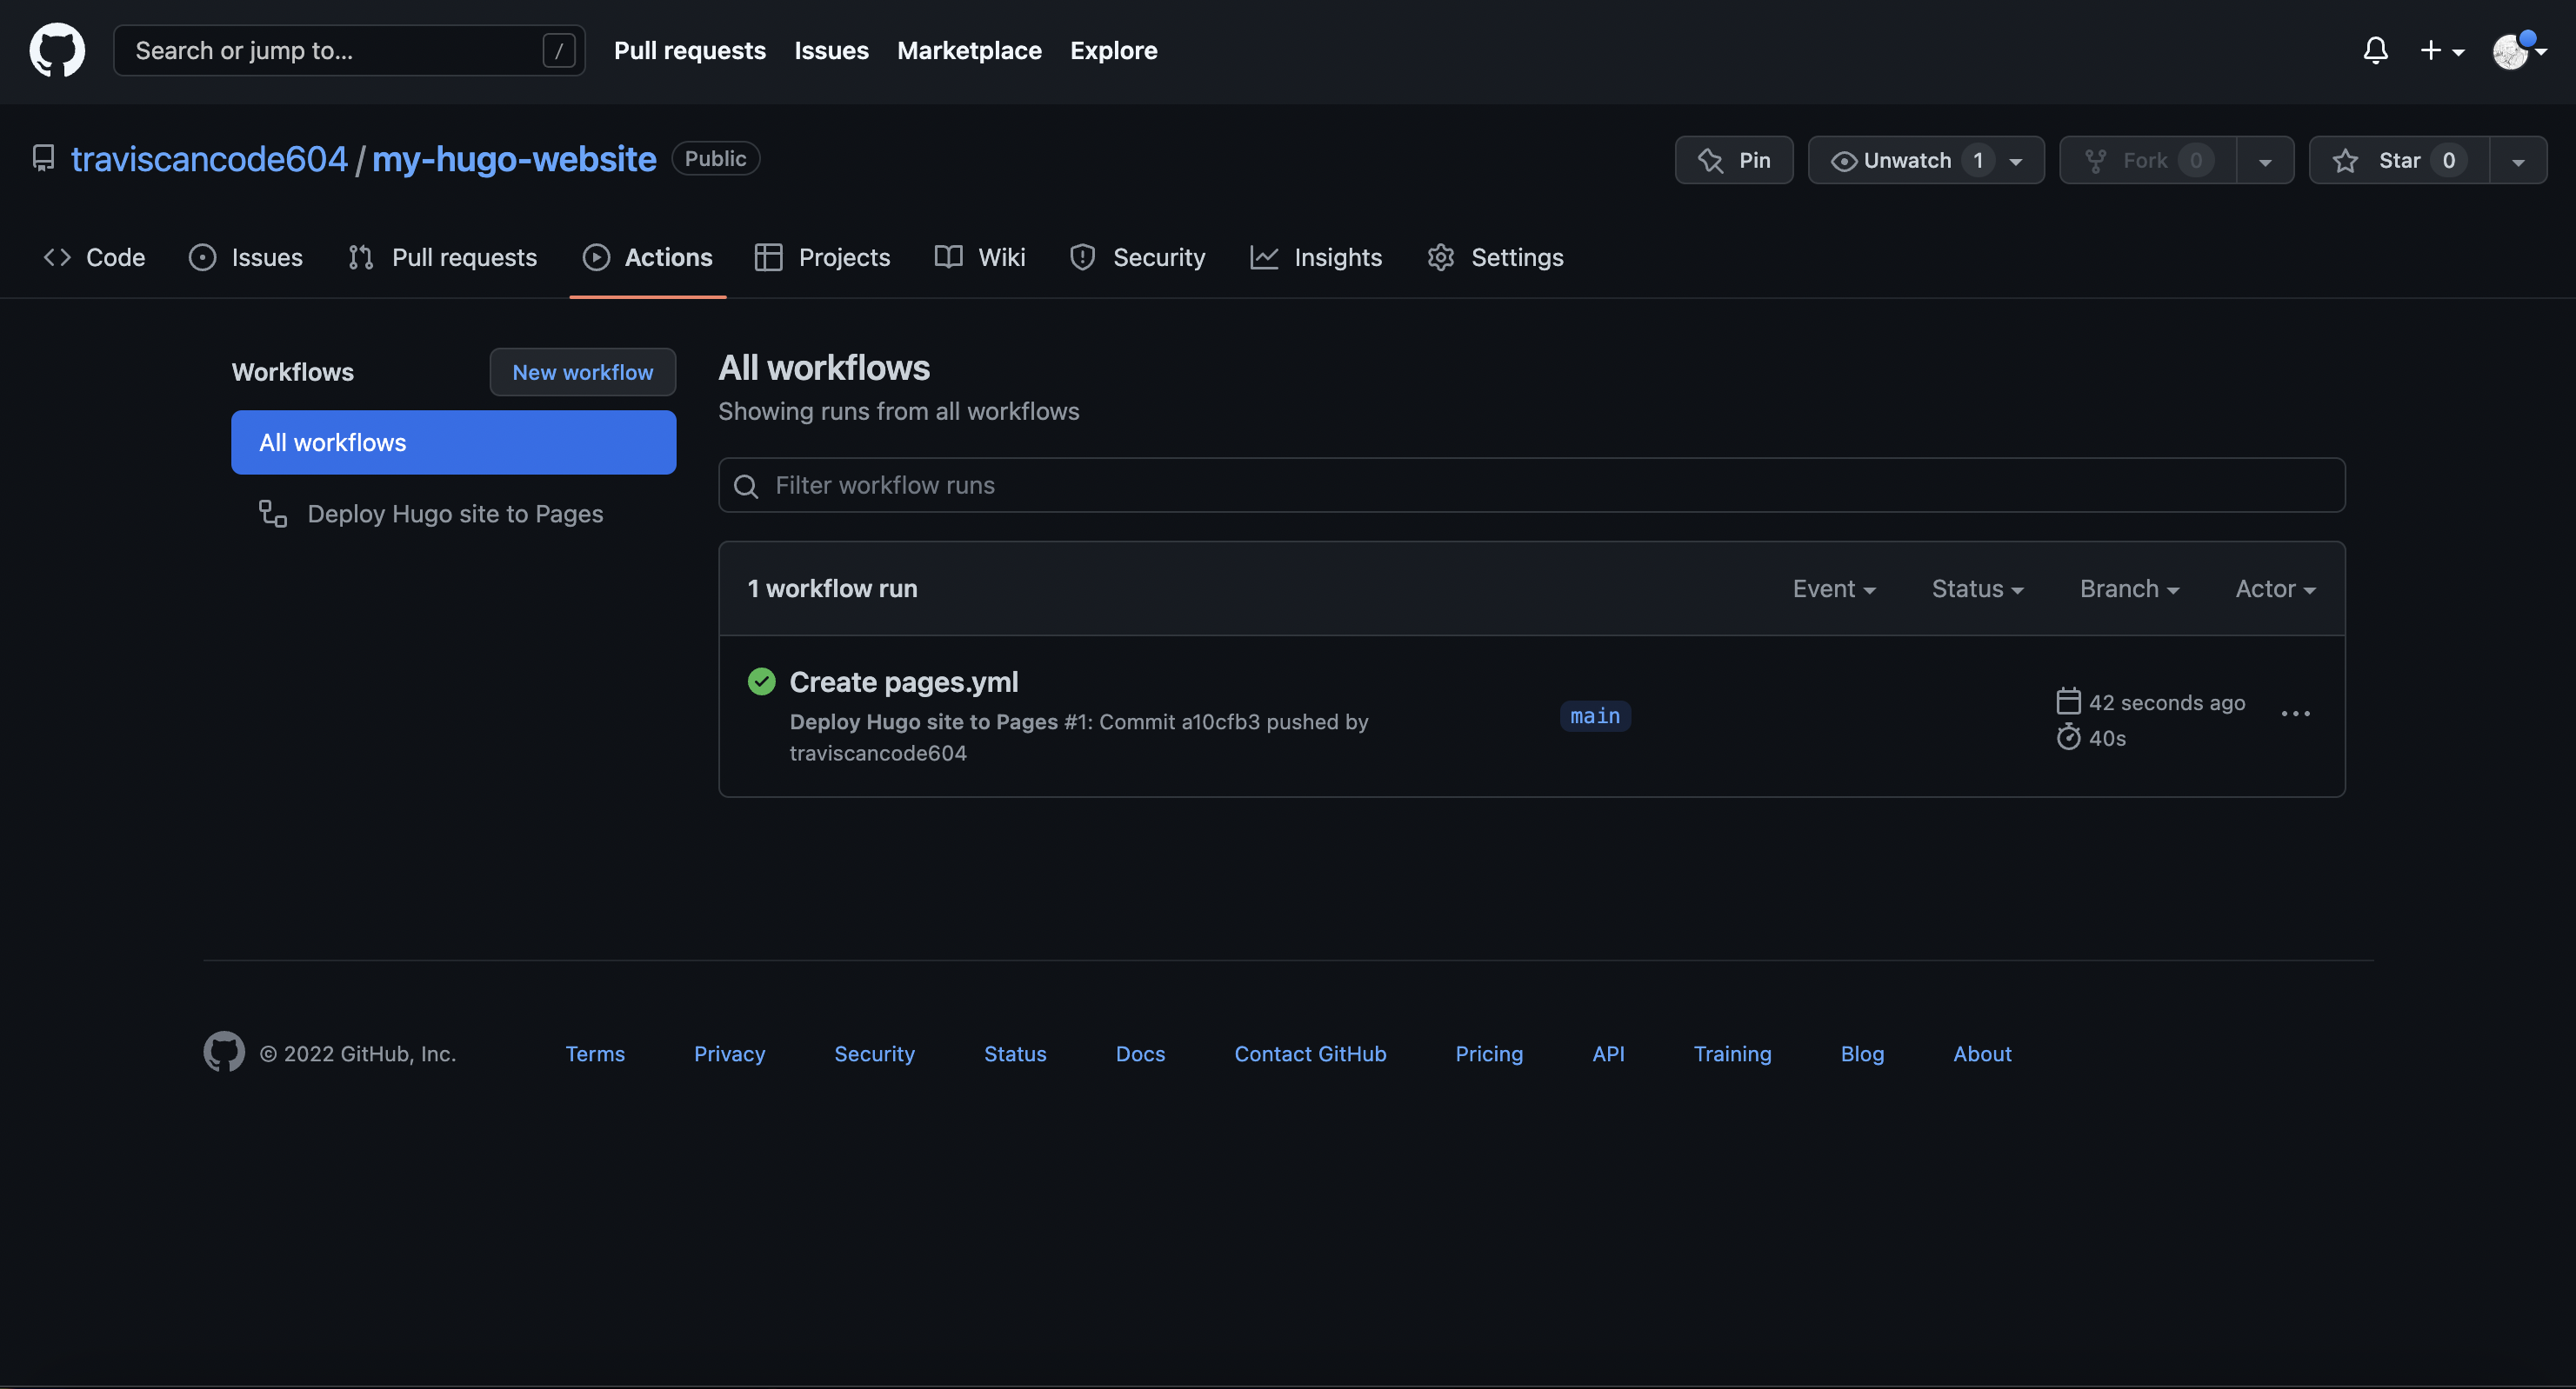The height and width of the screenshot is (1389, 2576).
Task: Open the Blog footer link
Action: (x=1862, y=1053)
